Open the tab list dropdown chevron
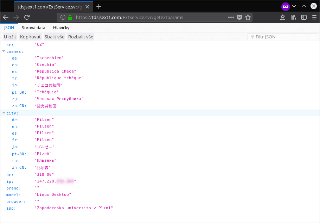Viewport: 320px width, 223px height. point(294,6)
